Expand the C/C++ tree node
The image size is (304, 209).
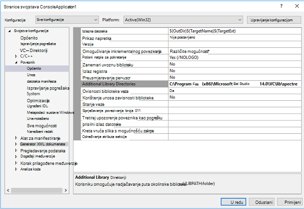coord(16,56)
